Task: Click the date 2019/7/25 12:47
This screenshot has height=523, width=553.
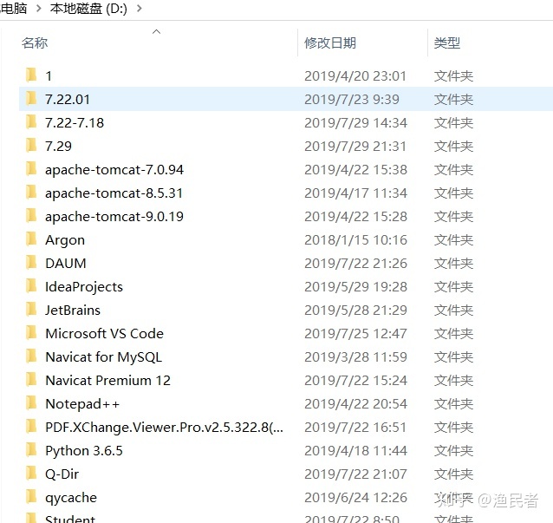Action: click(356, 334)
